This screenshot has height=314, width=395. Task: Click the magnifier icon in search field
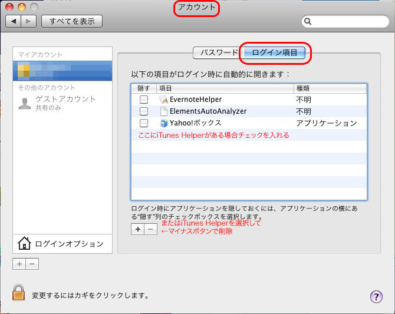coord(308,21)
